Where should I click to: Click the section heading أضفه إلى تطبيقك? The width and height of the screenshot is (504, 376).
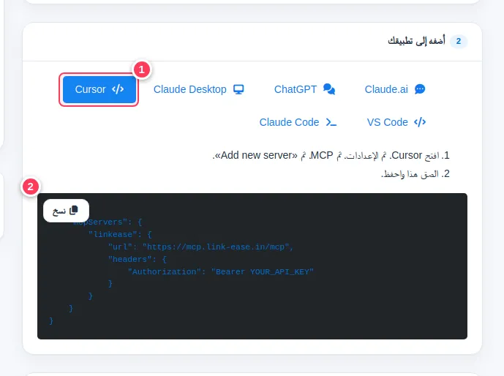416,41
